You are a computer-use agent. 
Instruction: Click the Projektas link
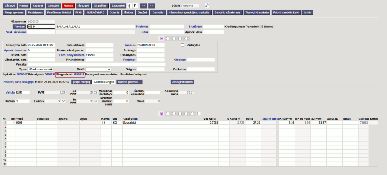pyautogui.click(x=129, y=60)
